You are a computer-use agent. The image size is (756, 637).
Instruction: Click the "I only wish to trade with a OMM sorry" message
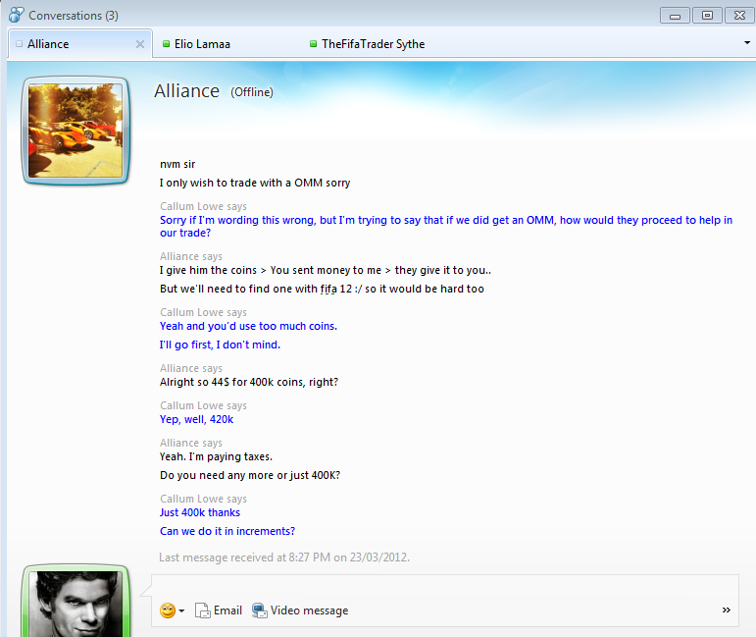pyautogui.click(x=255, y=183)
